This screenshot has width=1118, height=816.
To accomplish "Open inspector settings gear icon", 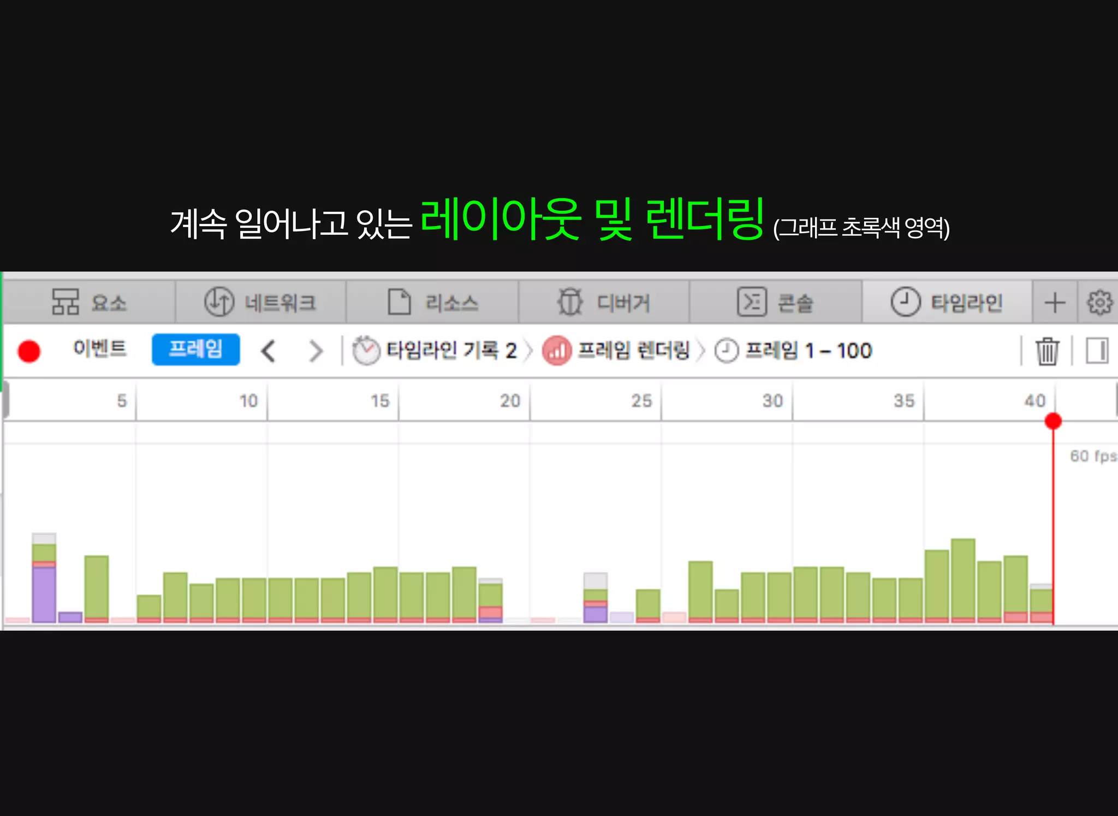I will (1099, 303).
